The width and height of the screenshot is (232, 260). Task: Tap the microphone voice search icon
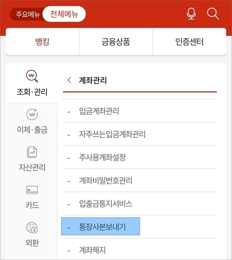(191, 14)
